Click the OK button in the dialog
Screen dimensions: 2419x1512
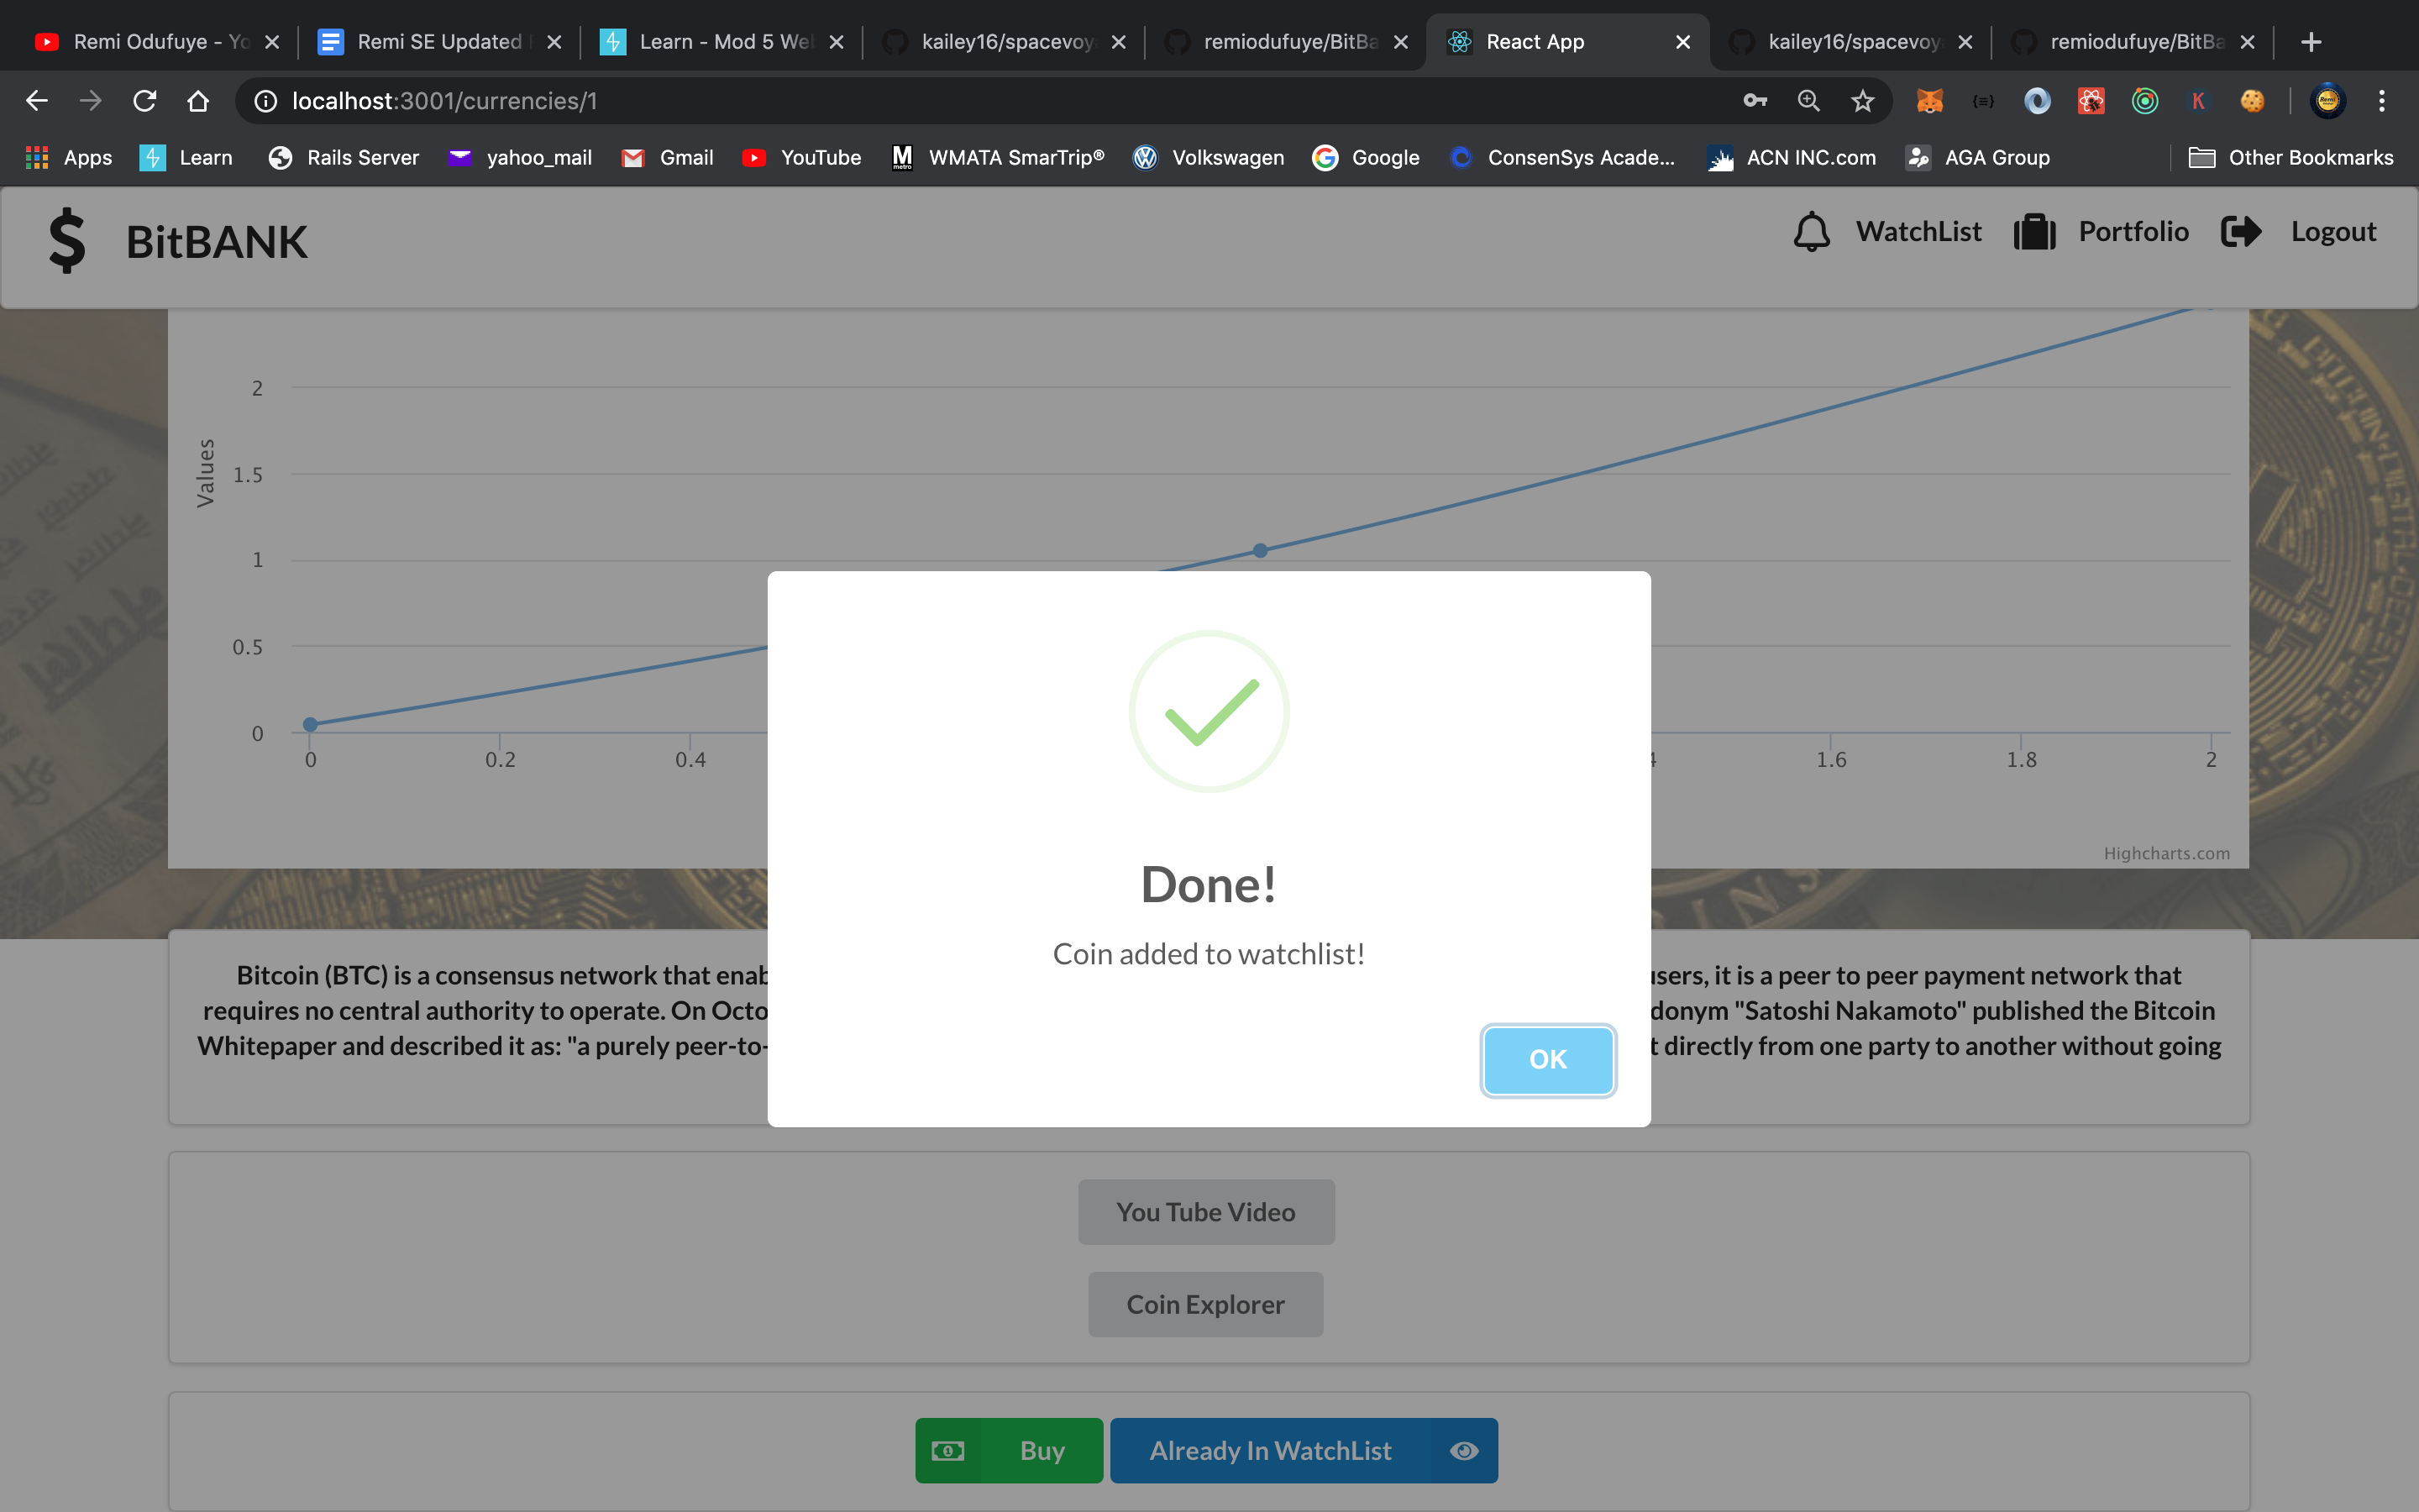coord(1546,1059)
